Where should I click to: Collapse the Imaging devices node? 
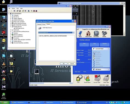click(x=11, y=27)
